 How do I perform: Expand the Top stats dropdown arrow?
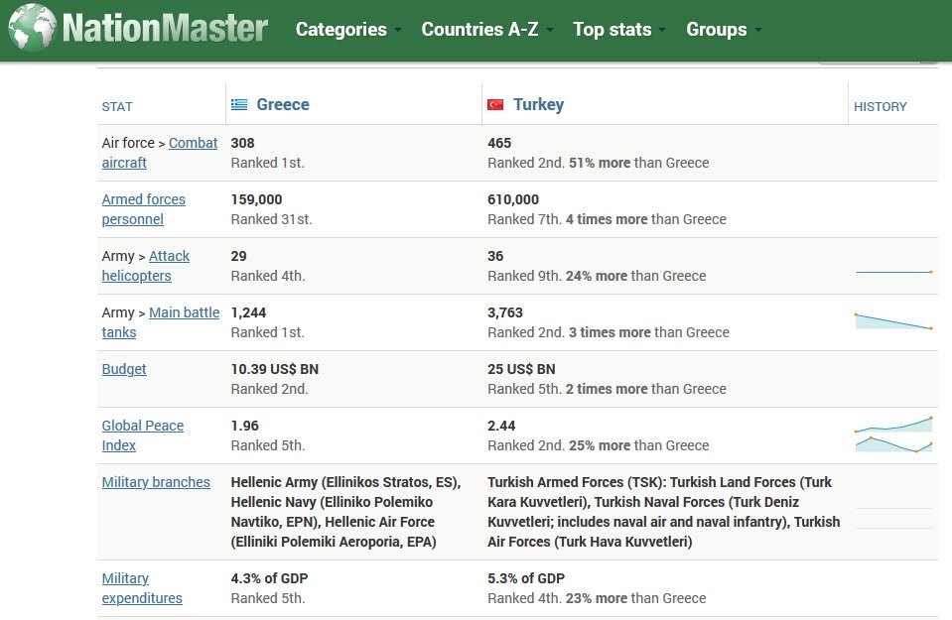(x=662, y=30)
